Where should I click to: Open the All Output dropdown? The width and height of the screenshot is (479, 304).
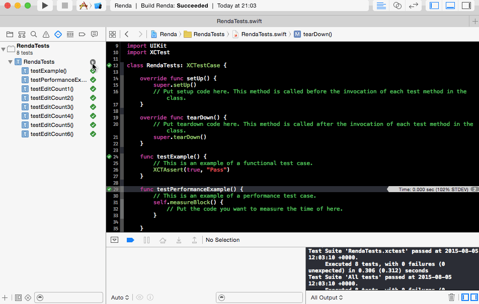(327, 297)
